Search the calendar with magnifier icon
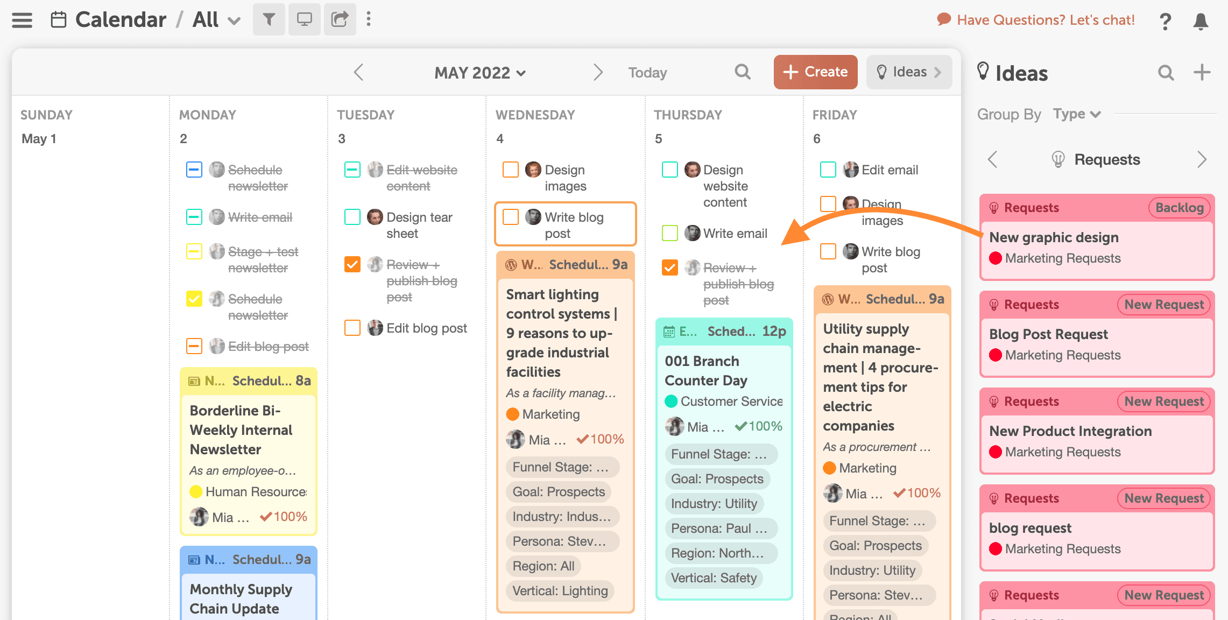 [743, 72]
